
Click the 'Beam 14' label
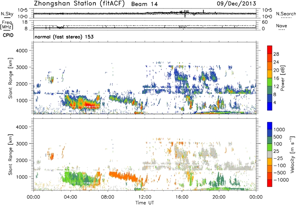(x=144, y=4)
